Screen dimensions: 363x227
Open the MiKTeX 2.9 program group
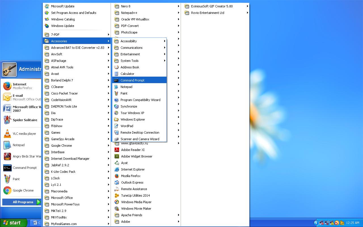point(77,211)
